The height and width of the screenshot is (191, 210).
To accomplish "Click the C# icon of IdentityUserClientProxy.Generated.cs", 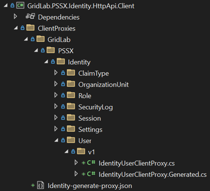I will coord(91,174).
